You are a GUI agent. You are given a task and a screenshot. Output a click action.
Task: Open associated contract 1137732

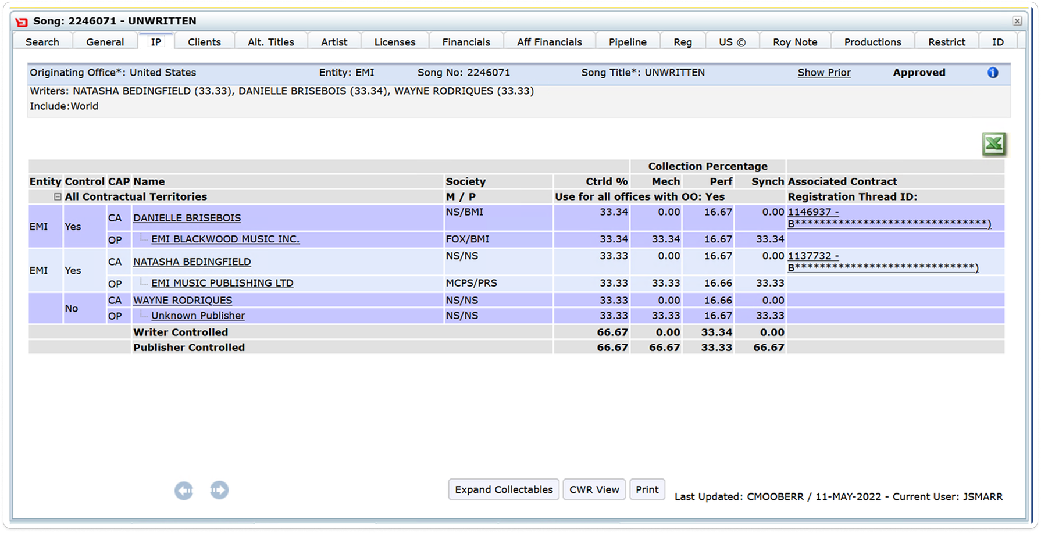[883, 262]
